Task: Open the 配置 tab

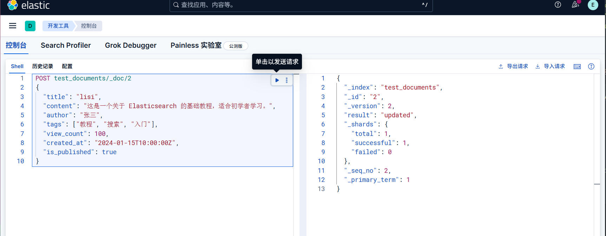Action: [x=67, y=66]
